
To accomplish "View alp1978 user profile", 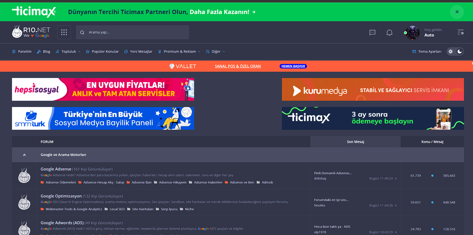I will [x=320, y=232].
